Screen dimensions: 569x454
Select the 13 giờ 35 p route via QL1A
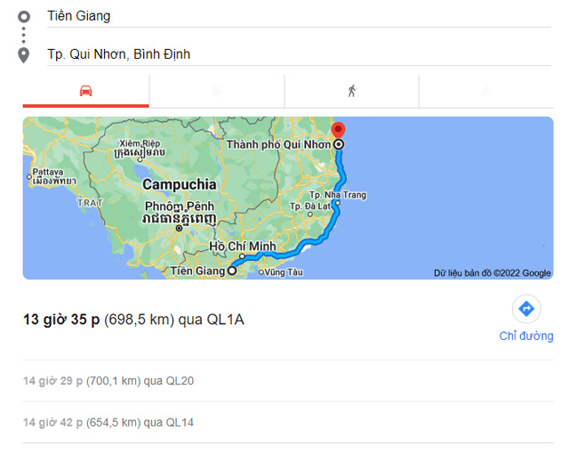coord(133,320)
